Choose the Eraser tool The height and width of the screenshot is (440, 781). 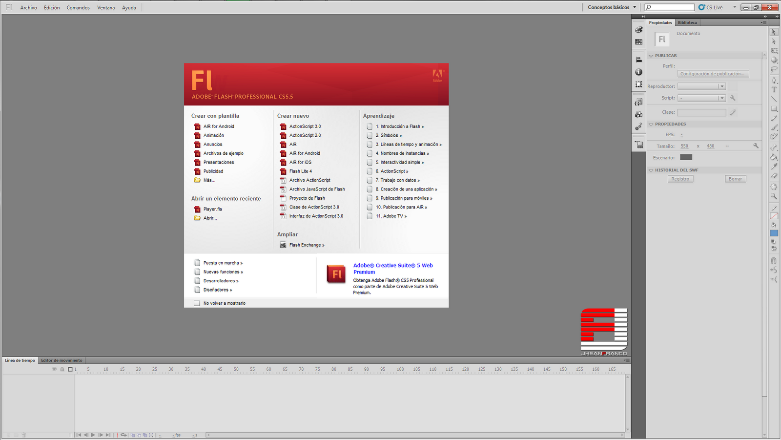(x=774, y=176)
